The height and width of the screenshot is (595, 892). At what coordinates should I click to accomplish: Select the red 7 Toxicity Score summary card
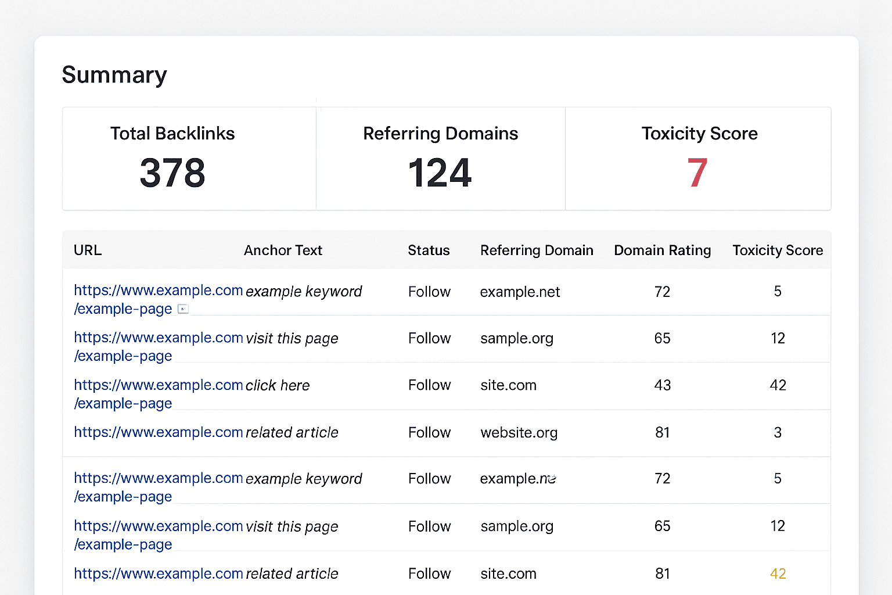699,159
